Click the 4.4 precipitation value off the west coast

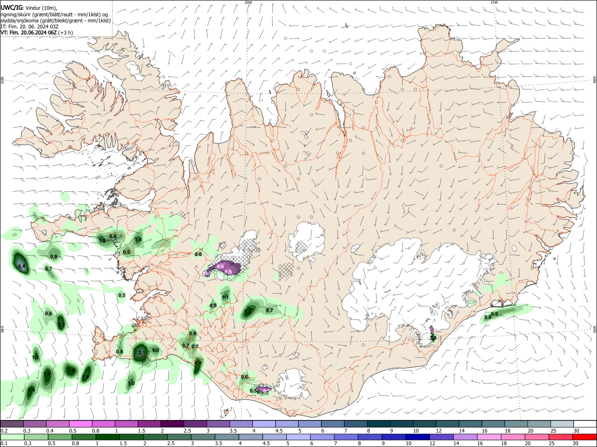pos(21,266)
